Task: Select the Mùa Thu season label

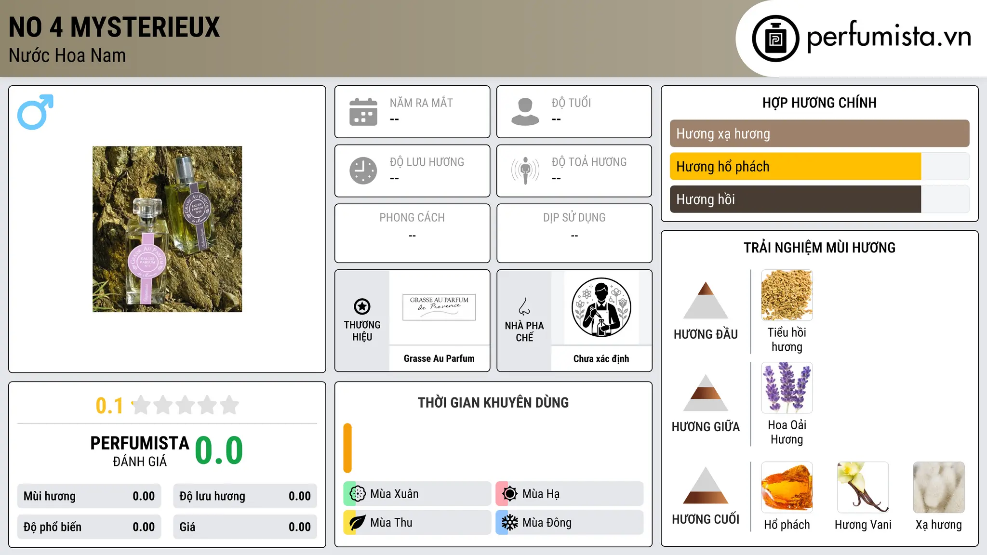Action: (x=391, y=523)
